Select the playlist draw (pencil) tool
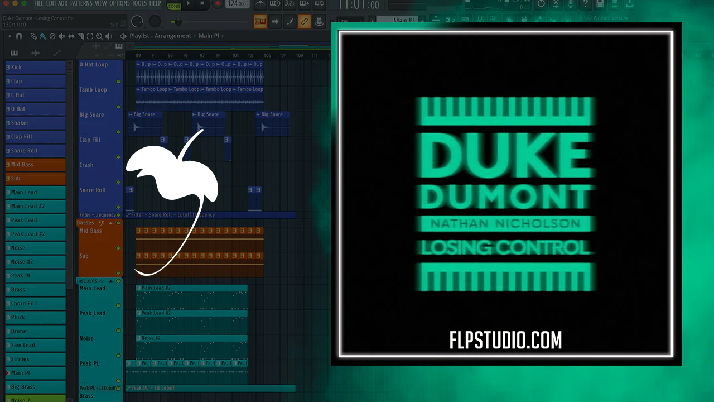Screen dimensions: 714x402 coord(34,36)
